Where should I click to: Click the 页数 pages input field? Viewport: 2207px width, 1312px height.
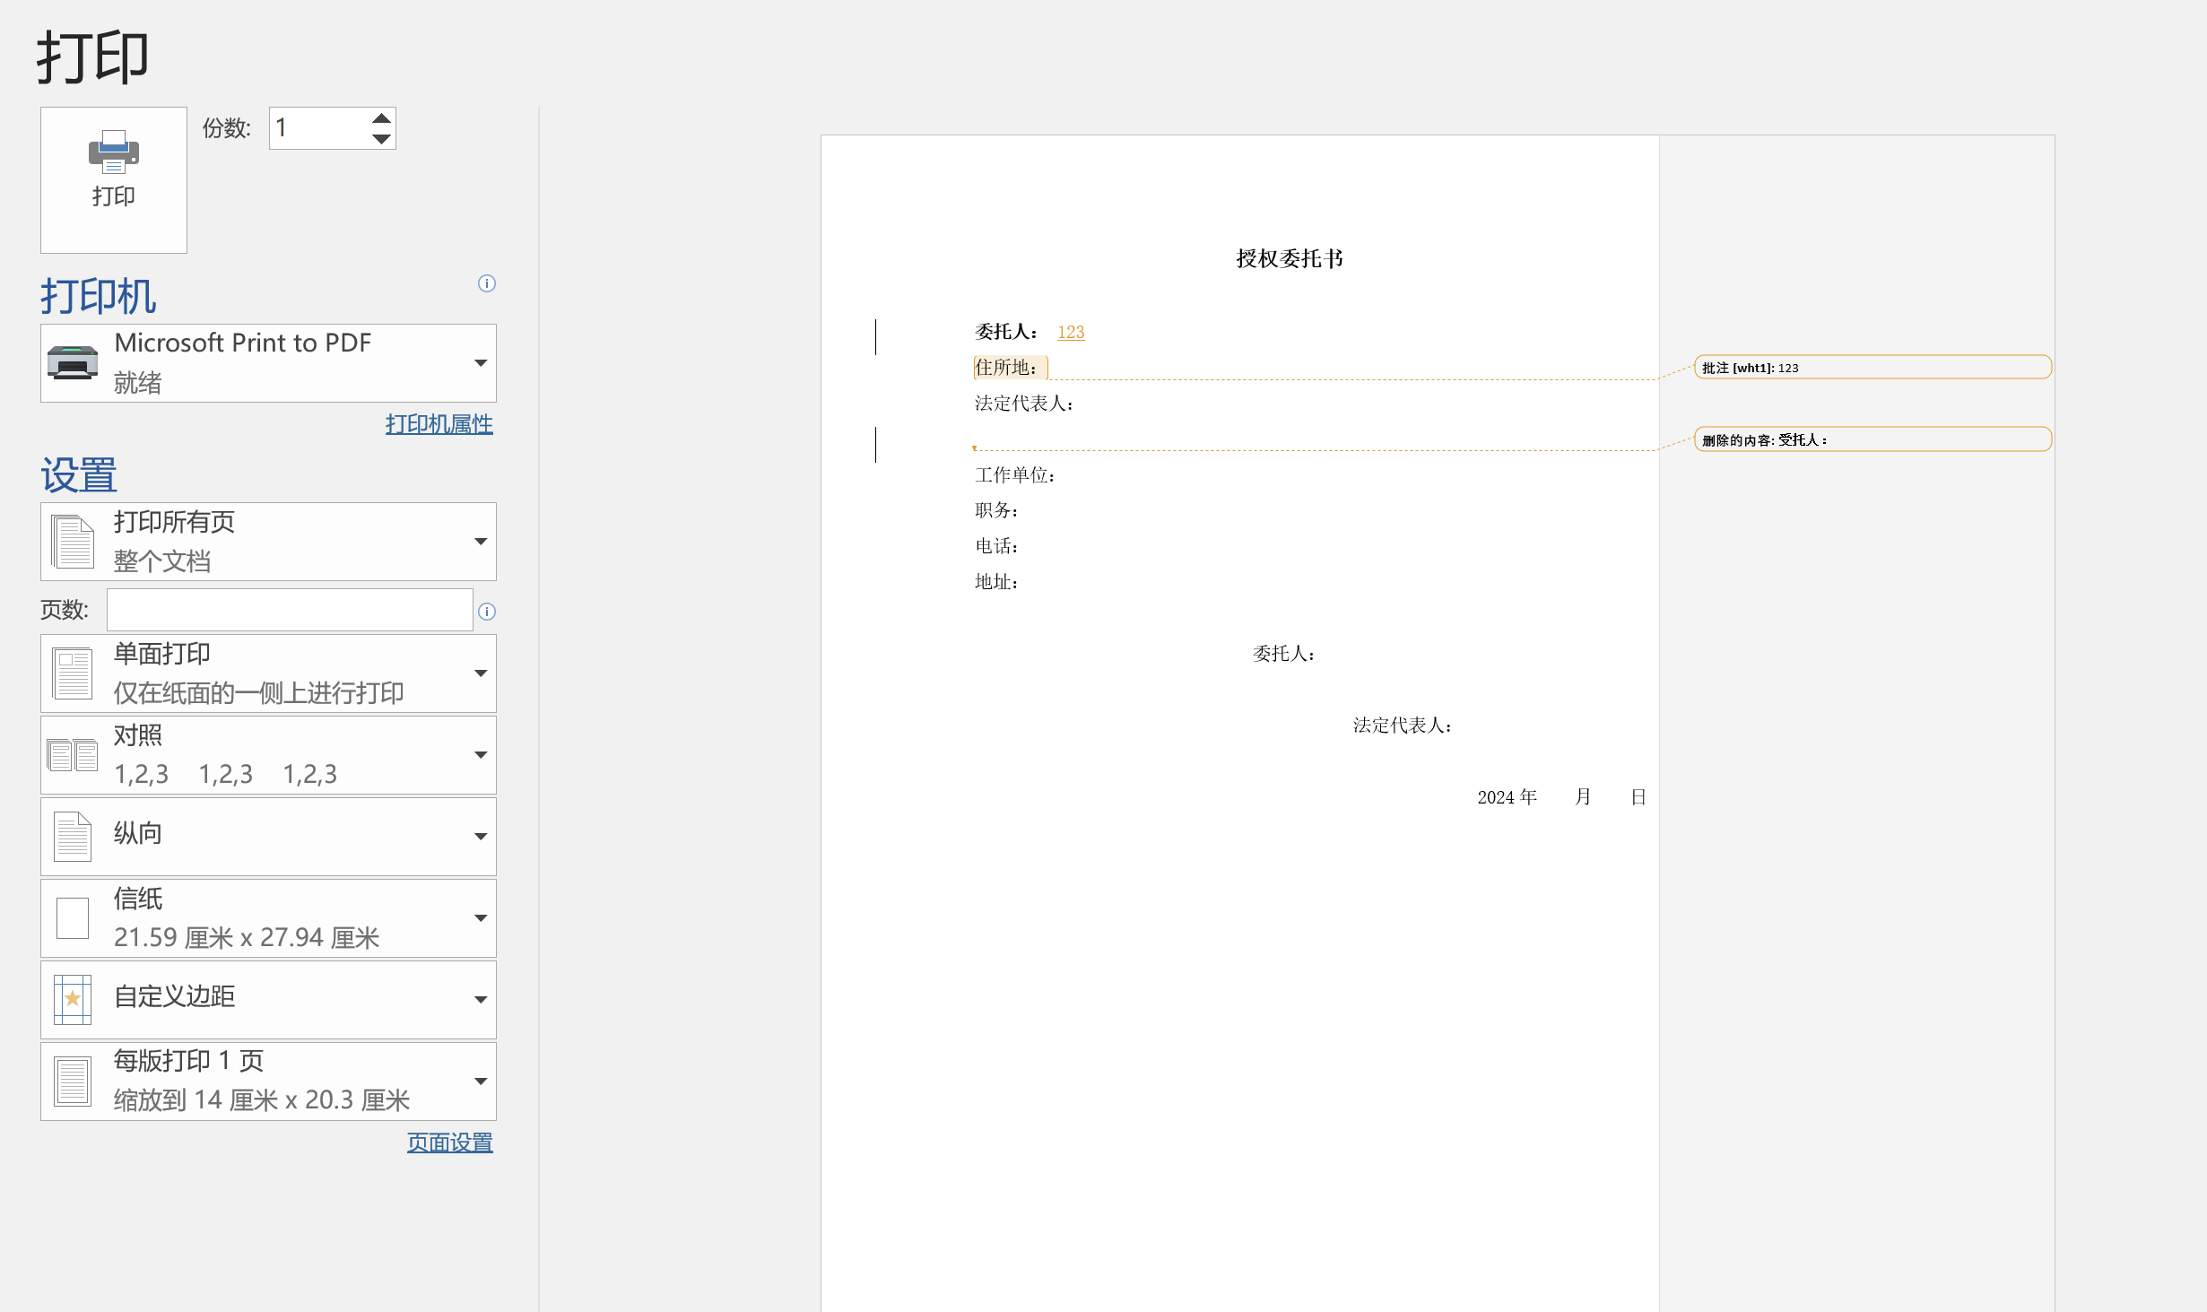pyautogui.click(x=289, y=611)
